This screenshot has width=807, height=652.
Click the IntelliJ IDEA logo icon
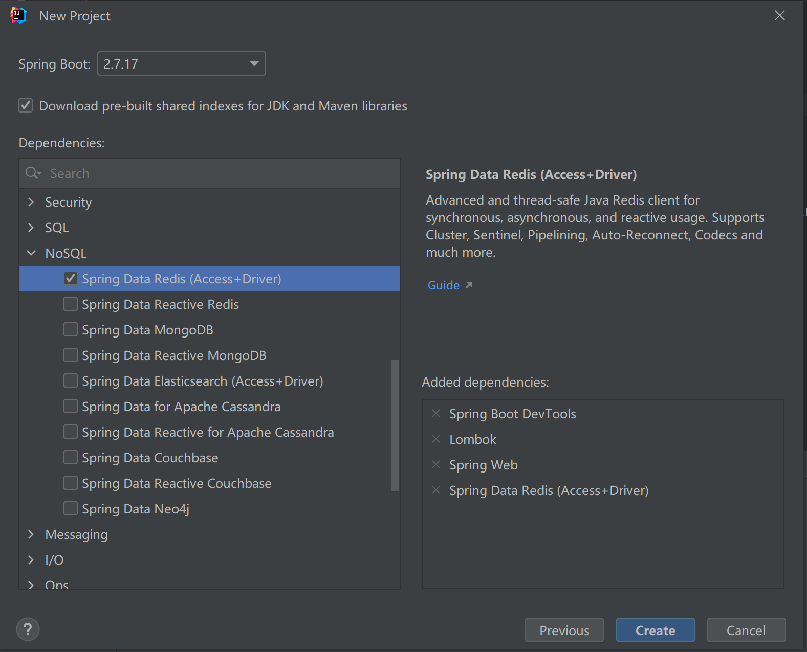[18, 16]
